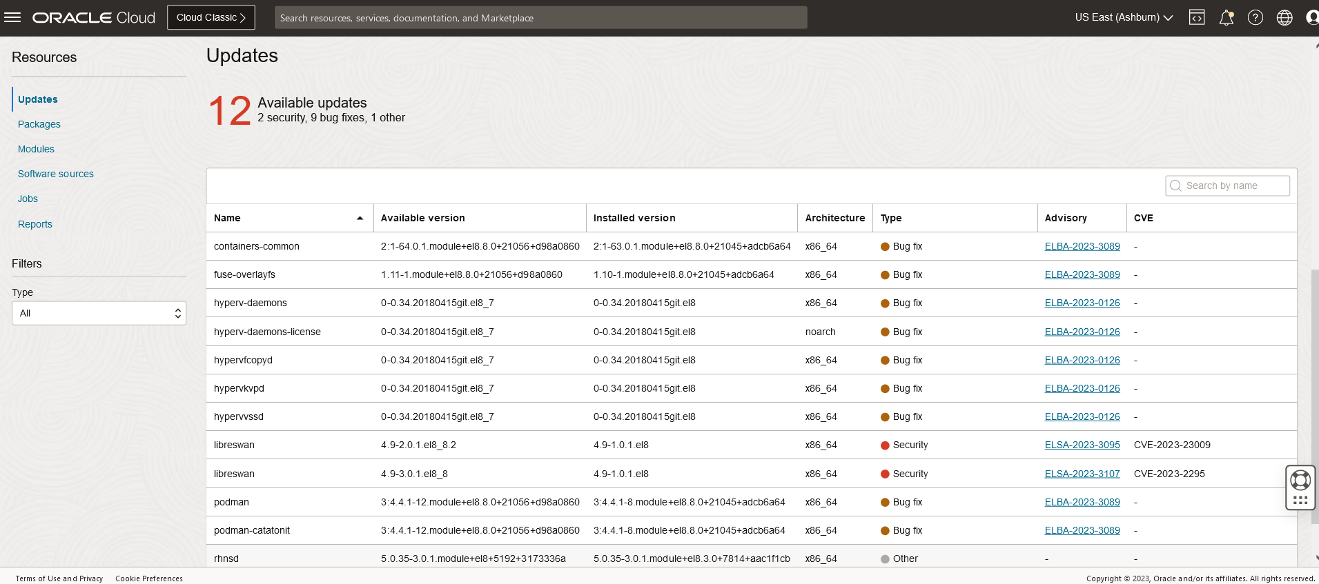Open the Cloud Shell developer tools icon
The height and width of the screenshot is (584, 1319).
[1197, 17]
